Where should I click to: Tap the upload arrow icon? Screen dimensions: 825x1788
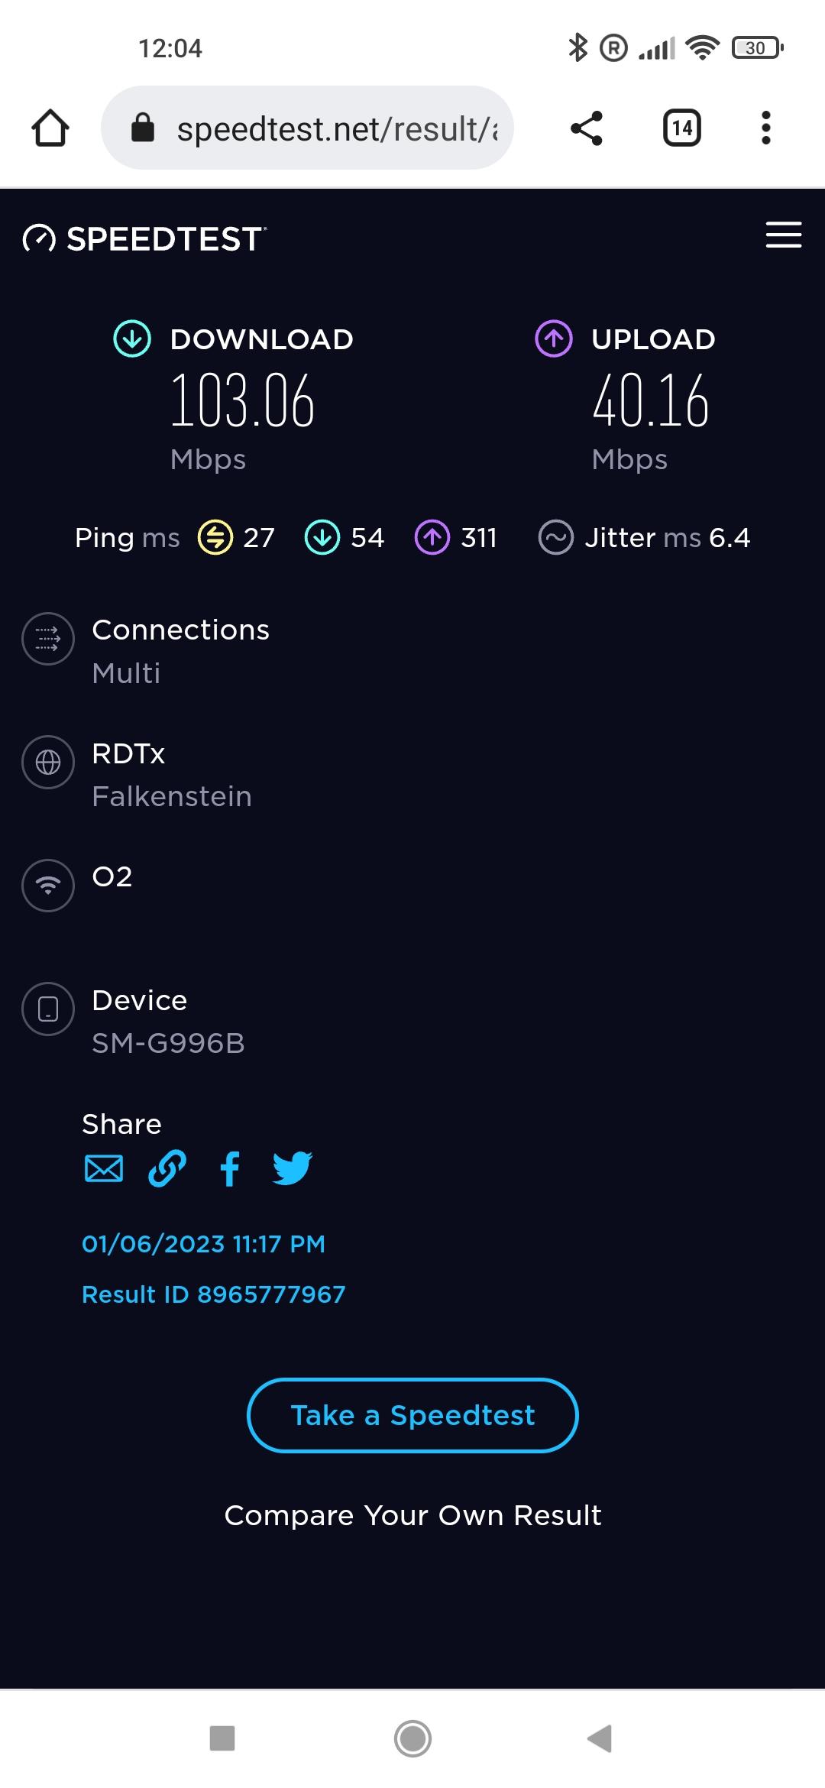click(x=554, y=338)
